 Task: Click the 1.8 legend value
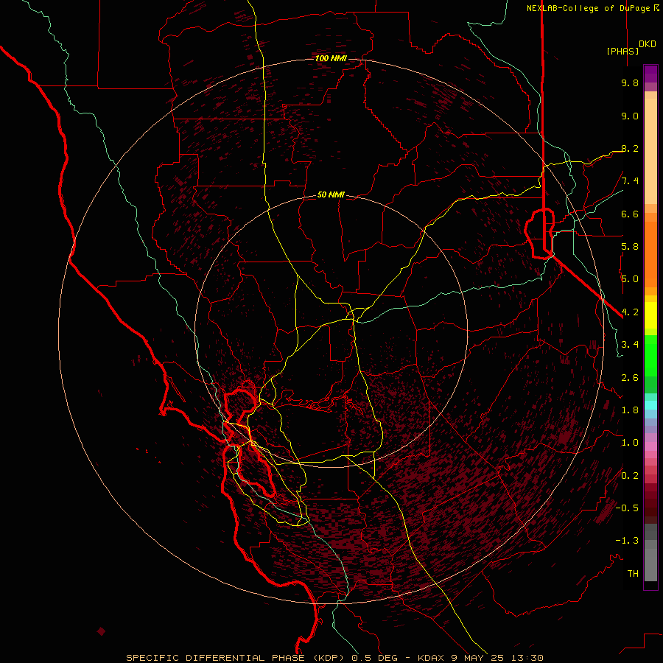tap(630, 410)
